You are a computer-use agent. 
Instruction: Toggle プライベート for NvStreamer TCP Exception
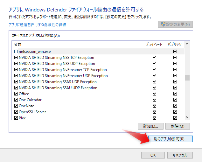(154, 70)
